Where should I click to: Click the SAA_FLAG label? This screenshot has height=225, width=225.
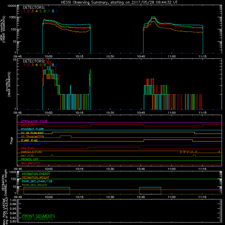(x=28, y=148)
